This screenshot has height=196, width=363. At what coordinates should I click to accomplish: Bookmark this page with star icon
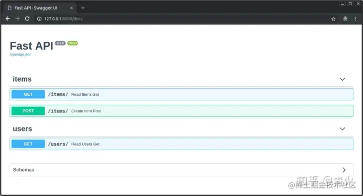(x=333, y=19)
